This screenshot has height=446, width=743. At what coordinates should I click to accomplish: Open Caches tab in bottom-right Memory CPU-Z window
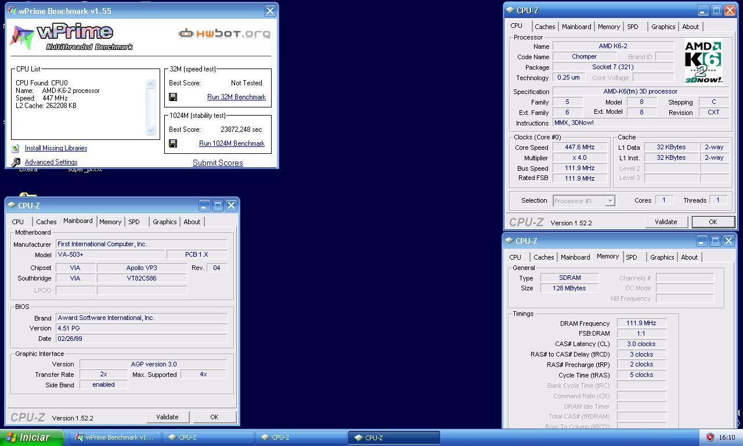click(x=543, y=257)
